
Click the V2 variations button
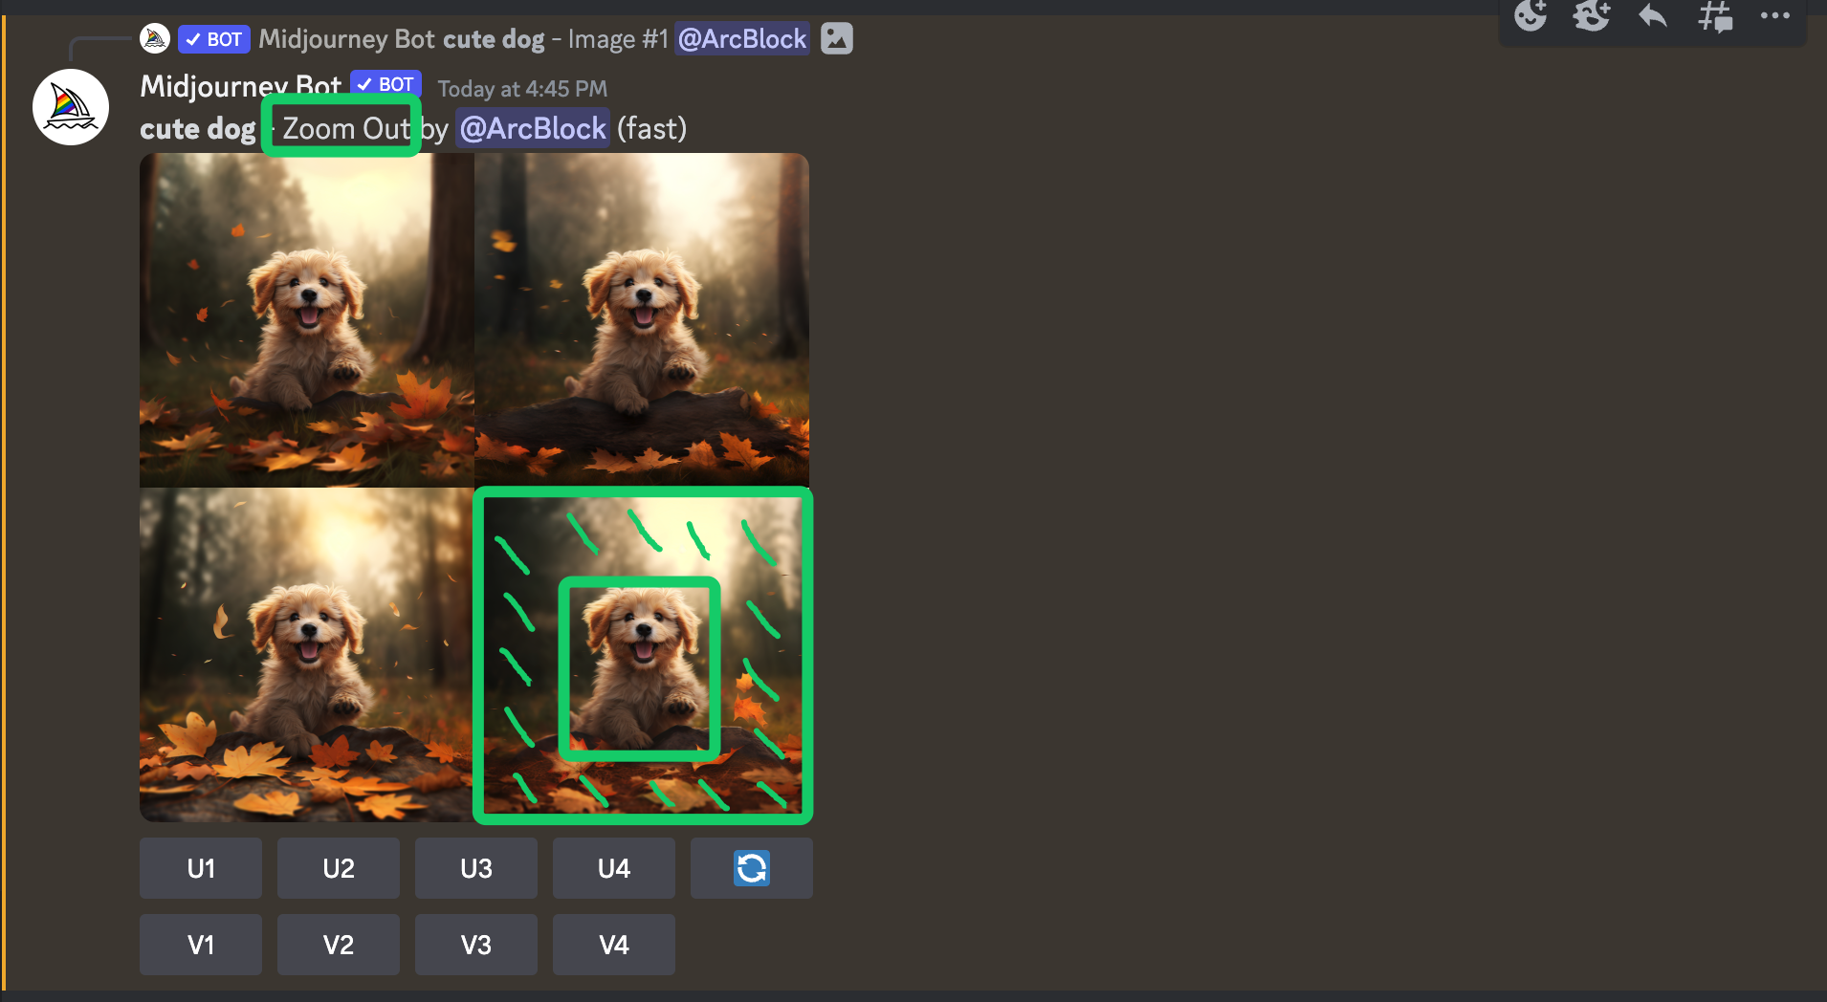339,945
